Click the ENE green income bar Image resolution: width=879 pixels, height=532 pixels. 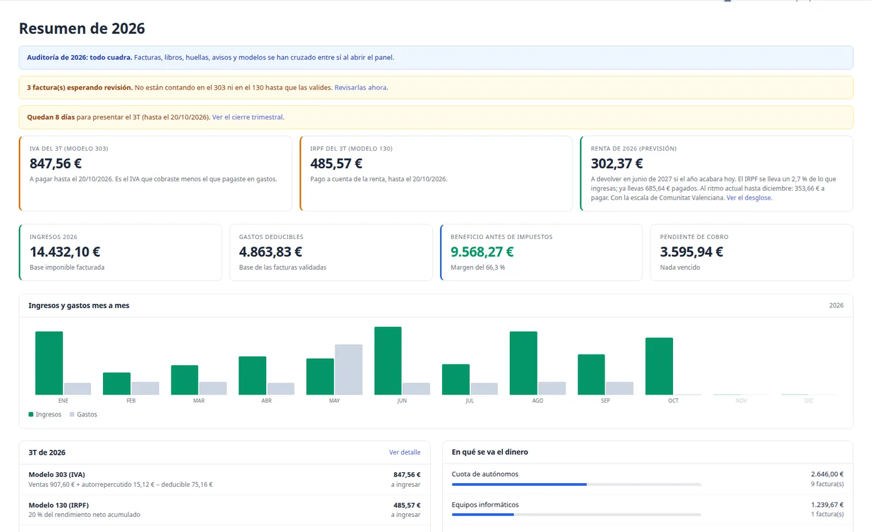click(x=49, y=363)
